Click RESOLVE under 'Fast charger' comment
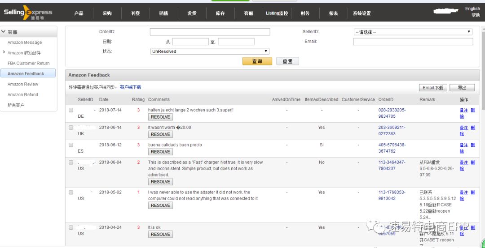Image resolution: width=485 pixels, height=248 pixels. point(160,182)
